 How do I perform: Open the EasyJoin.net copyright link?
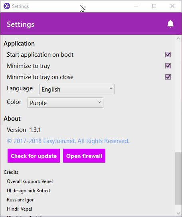[x=68, y=141]
